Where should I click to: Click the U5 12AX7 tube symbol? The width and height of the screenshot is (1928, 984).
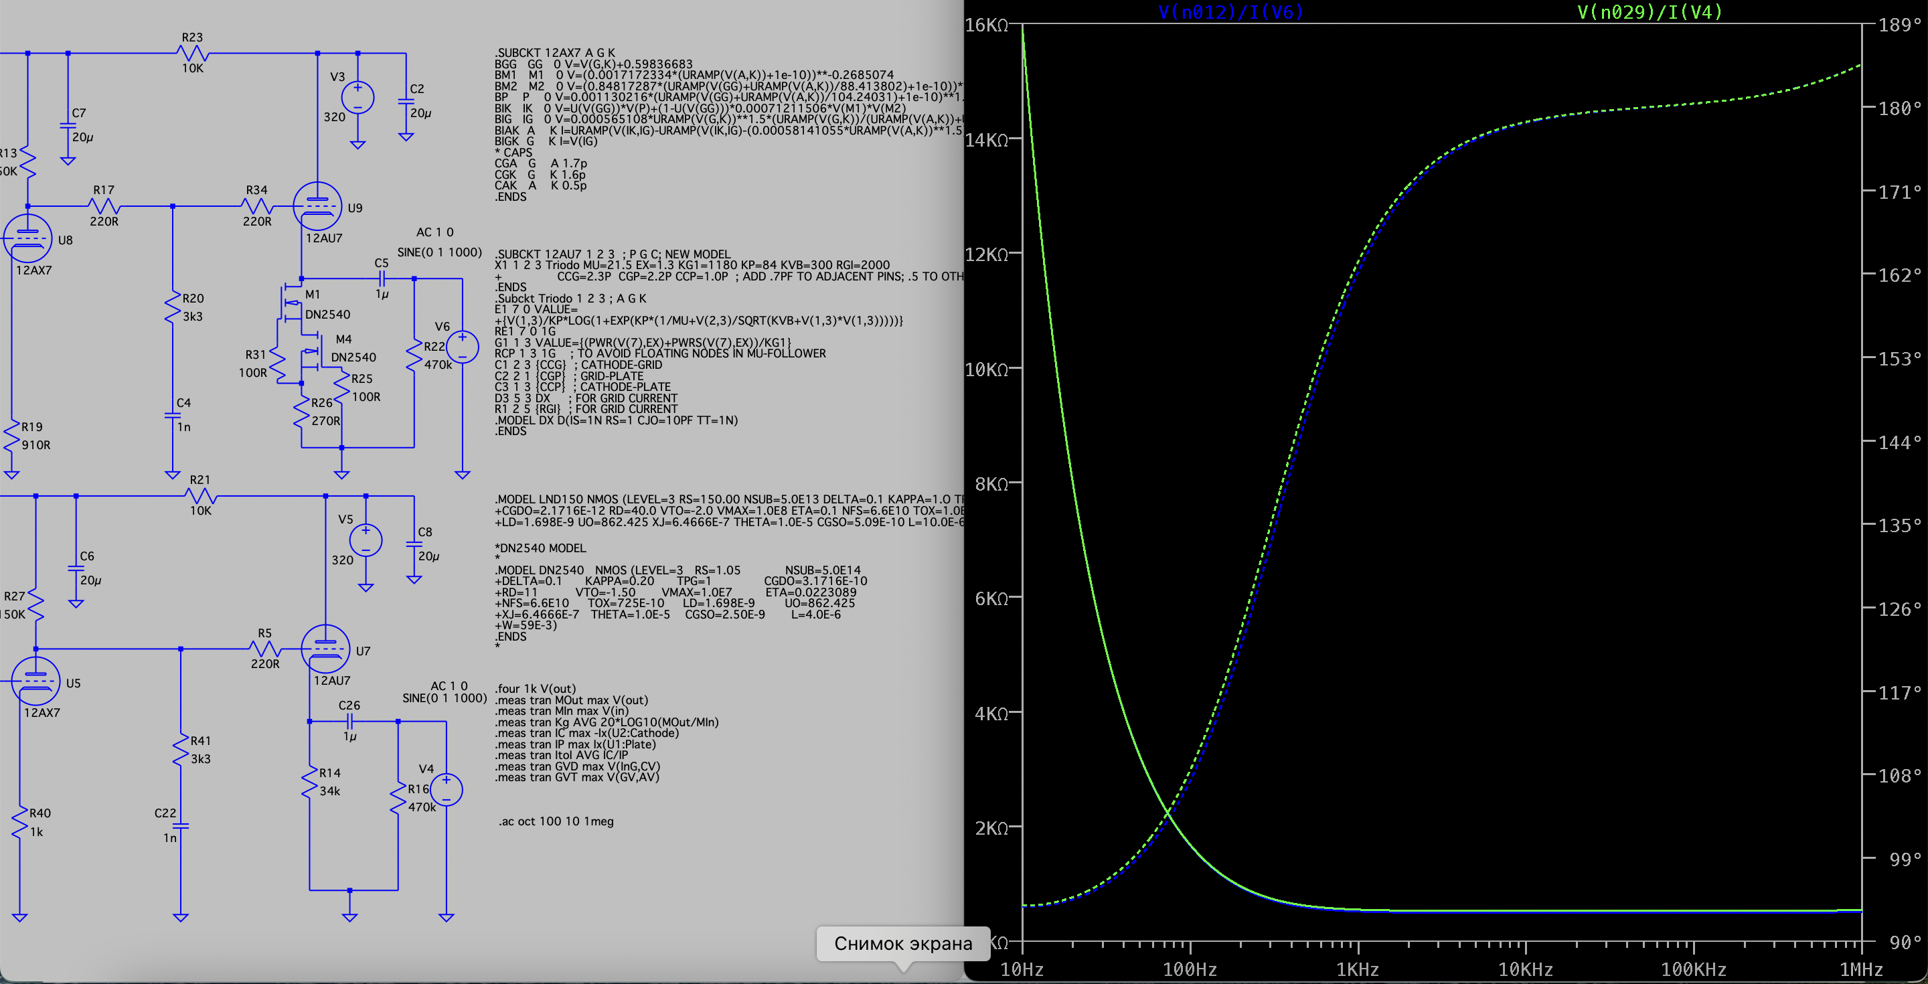coord(35,681)
